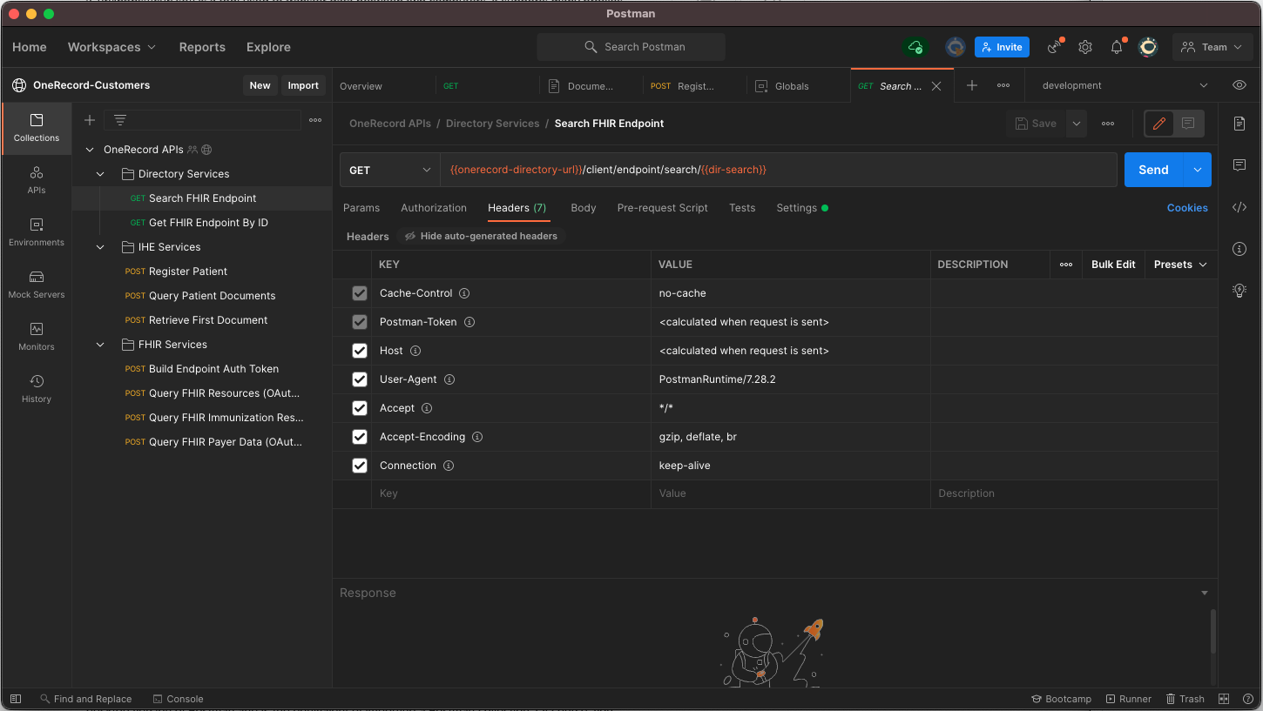Click the Import button
This screenshot has height=711, width=1263.
(303, 85)
